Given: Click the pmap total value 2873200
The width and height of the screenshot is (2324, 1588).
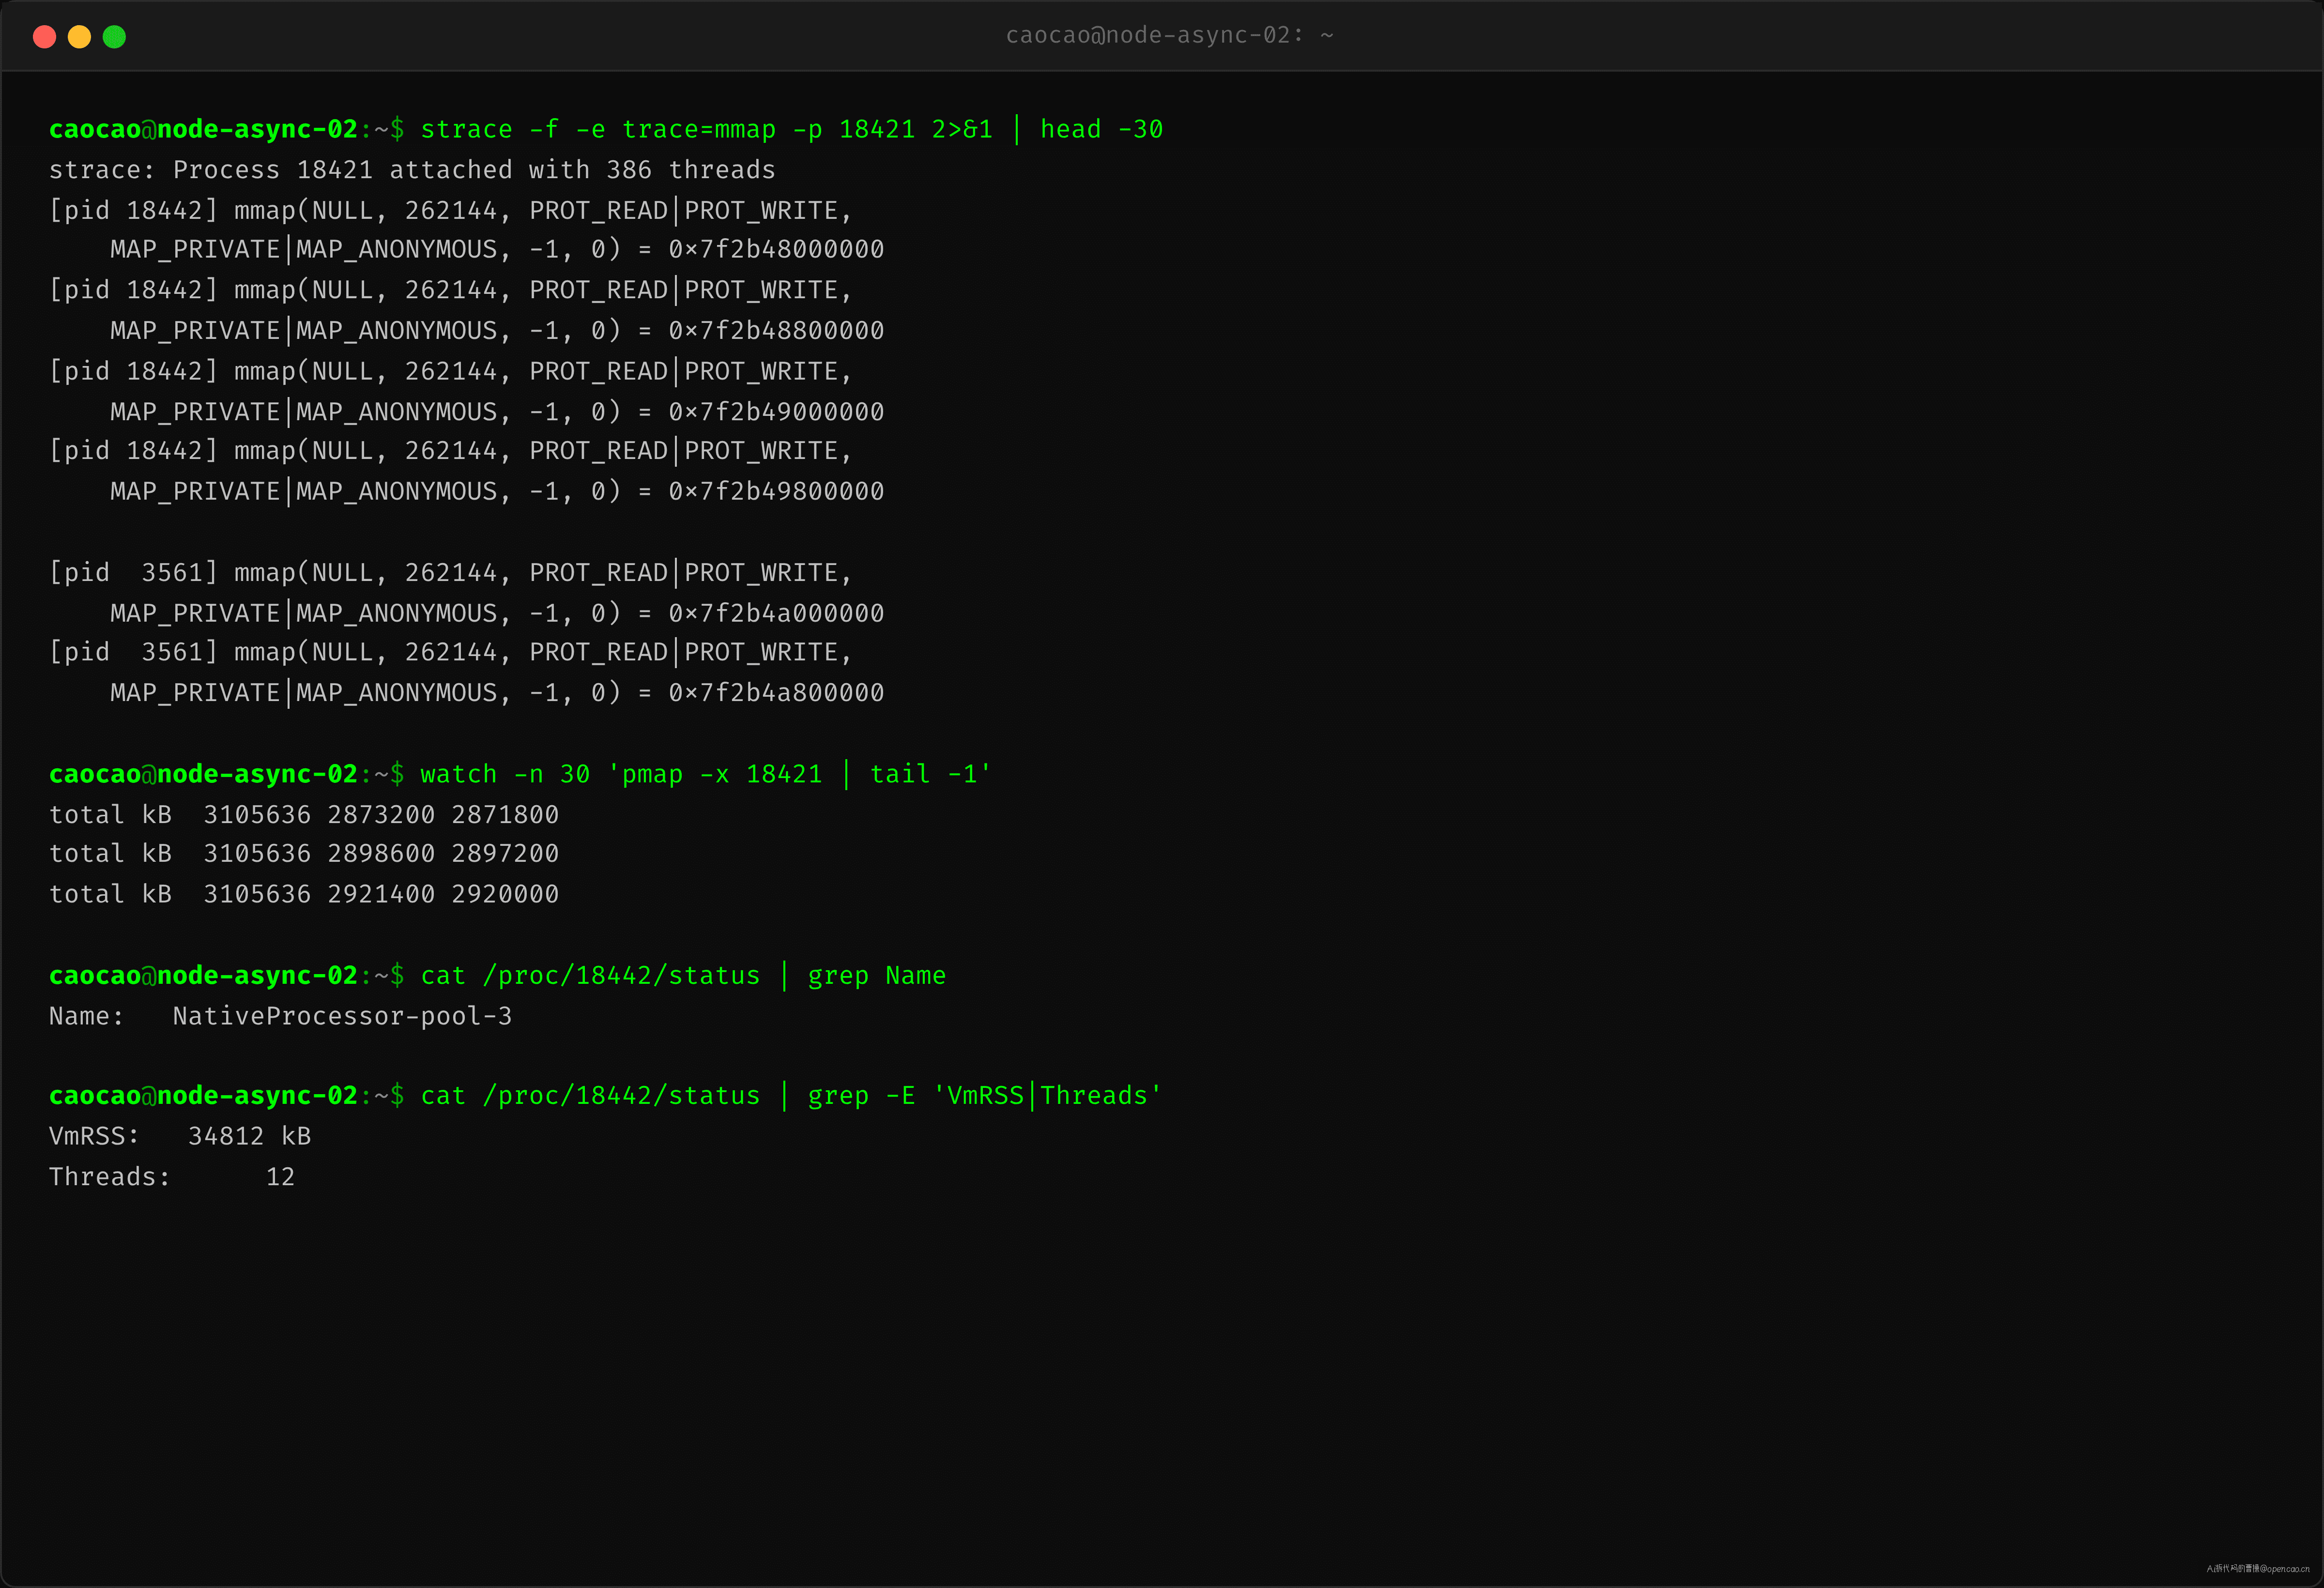Looking at the screenshot, I should (x=381, y=815).
